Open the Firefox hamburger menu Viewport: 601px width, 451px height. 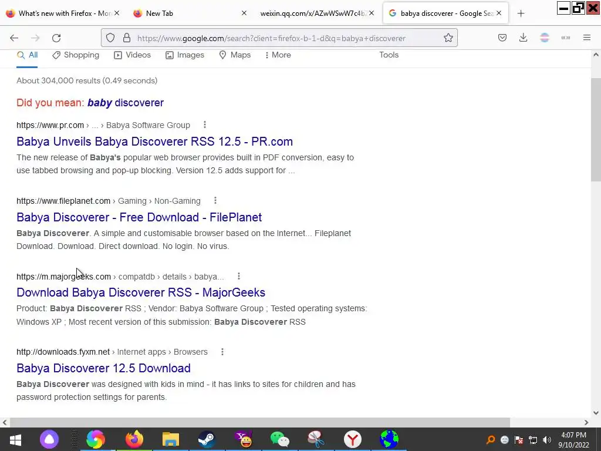[587, 38]
